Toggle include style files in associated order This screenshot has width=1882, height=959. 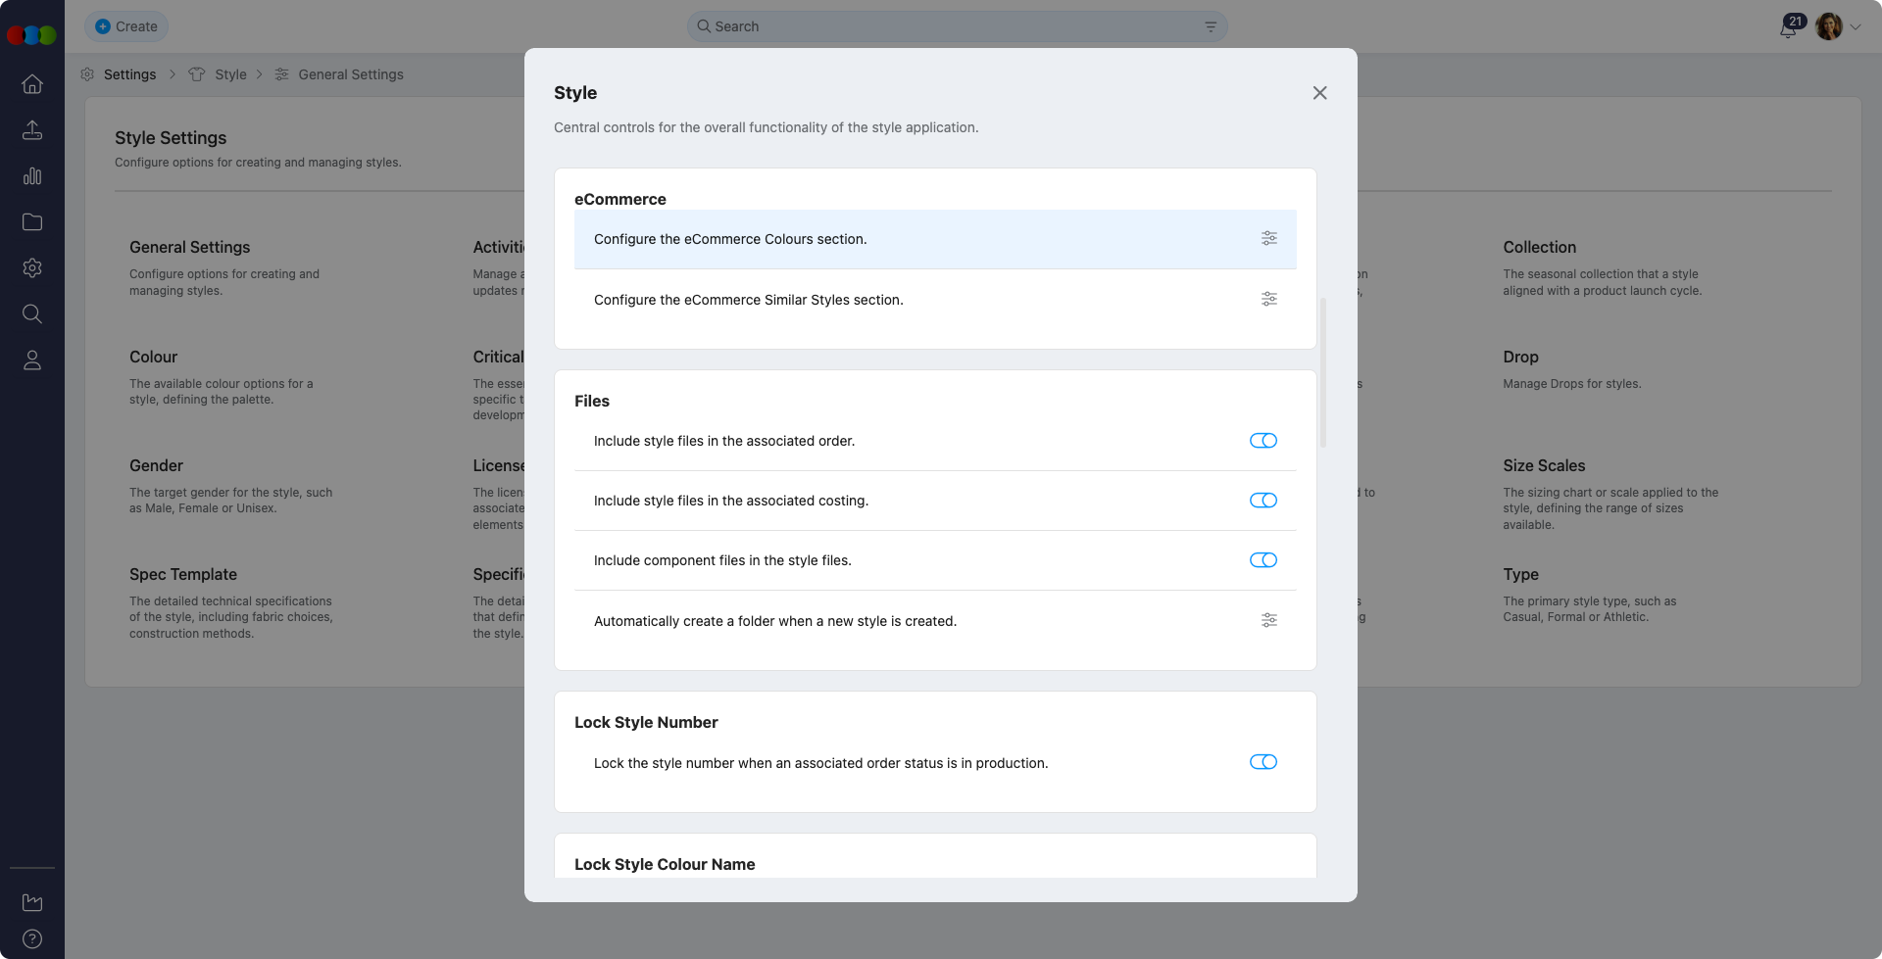point(1263,441)
